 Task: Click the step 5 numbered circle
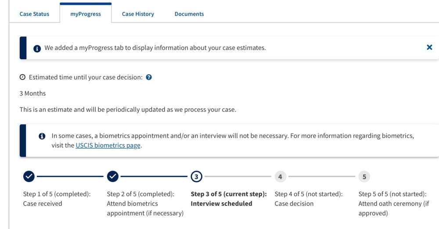click(364, 177)
